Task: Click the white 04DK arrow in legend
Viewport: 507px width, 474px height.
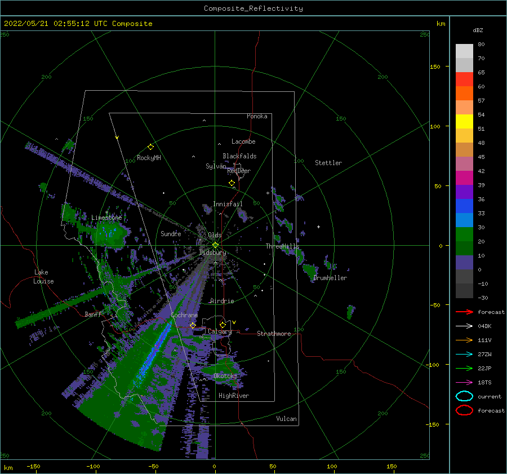Action: coord(464,326)
